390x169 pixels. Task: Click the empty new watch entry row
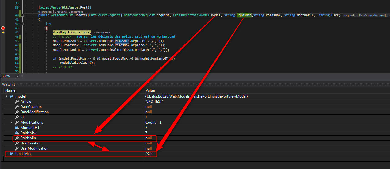74,159
